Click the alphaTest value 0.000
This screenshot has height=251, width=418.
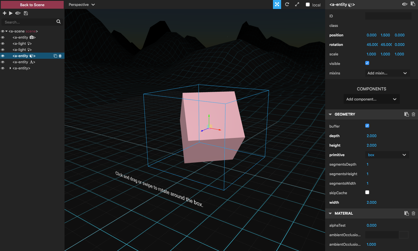click(x=371, y=225)
